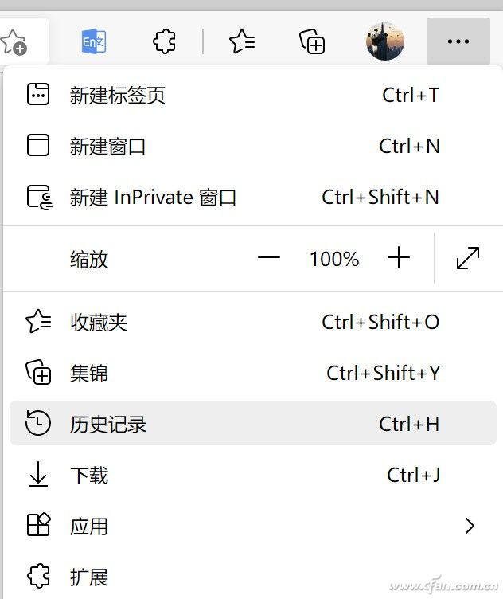Open 下载 from the menu
This screenshot has height=599, width=503.
[89, 476]
